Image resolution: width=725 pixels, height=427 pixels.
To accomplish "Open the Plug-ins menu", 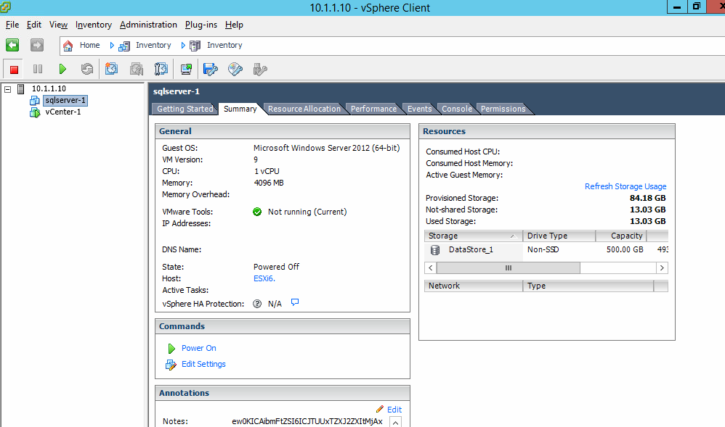I will 201,25.
